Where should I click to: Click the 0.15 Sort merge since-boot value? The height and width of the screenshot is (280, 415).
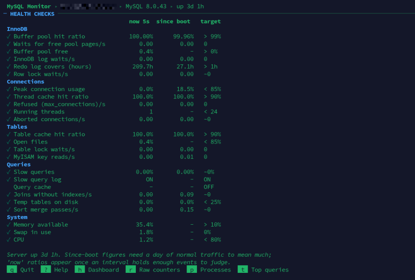(x=187, y=209)
